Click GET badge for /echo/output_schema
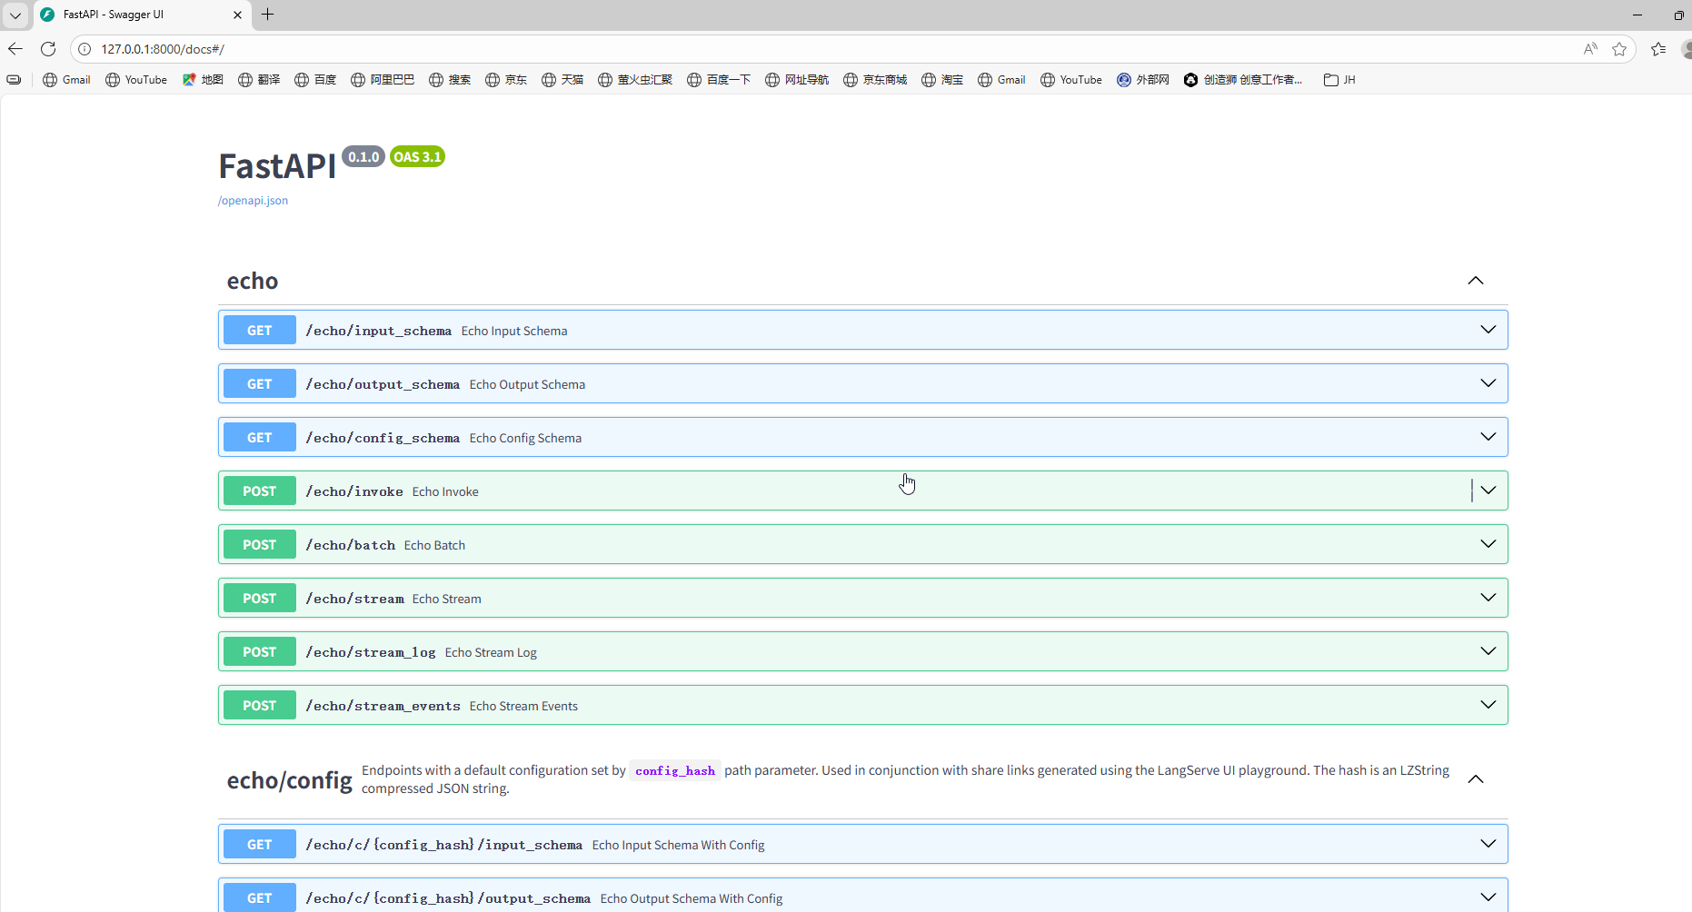The image size is (1692, 912). point(260,384)
